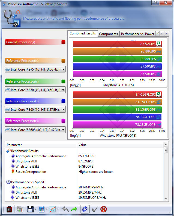This screenshot has height=216, width=174.
Task: Click the AMD logo on Whetstone bar
Action: pyautogui.click(x=158, y=95)
